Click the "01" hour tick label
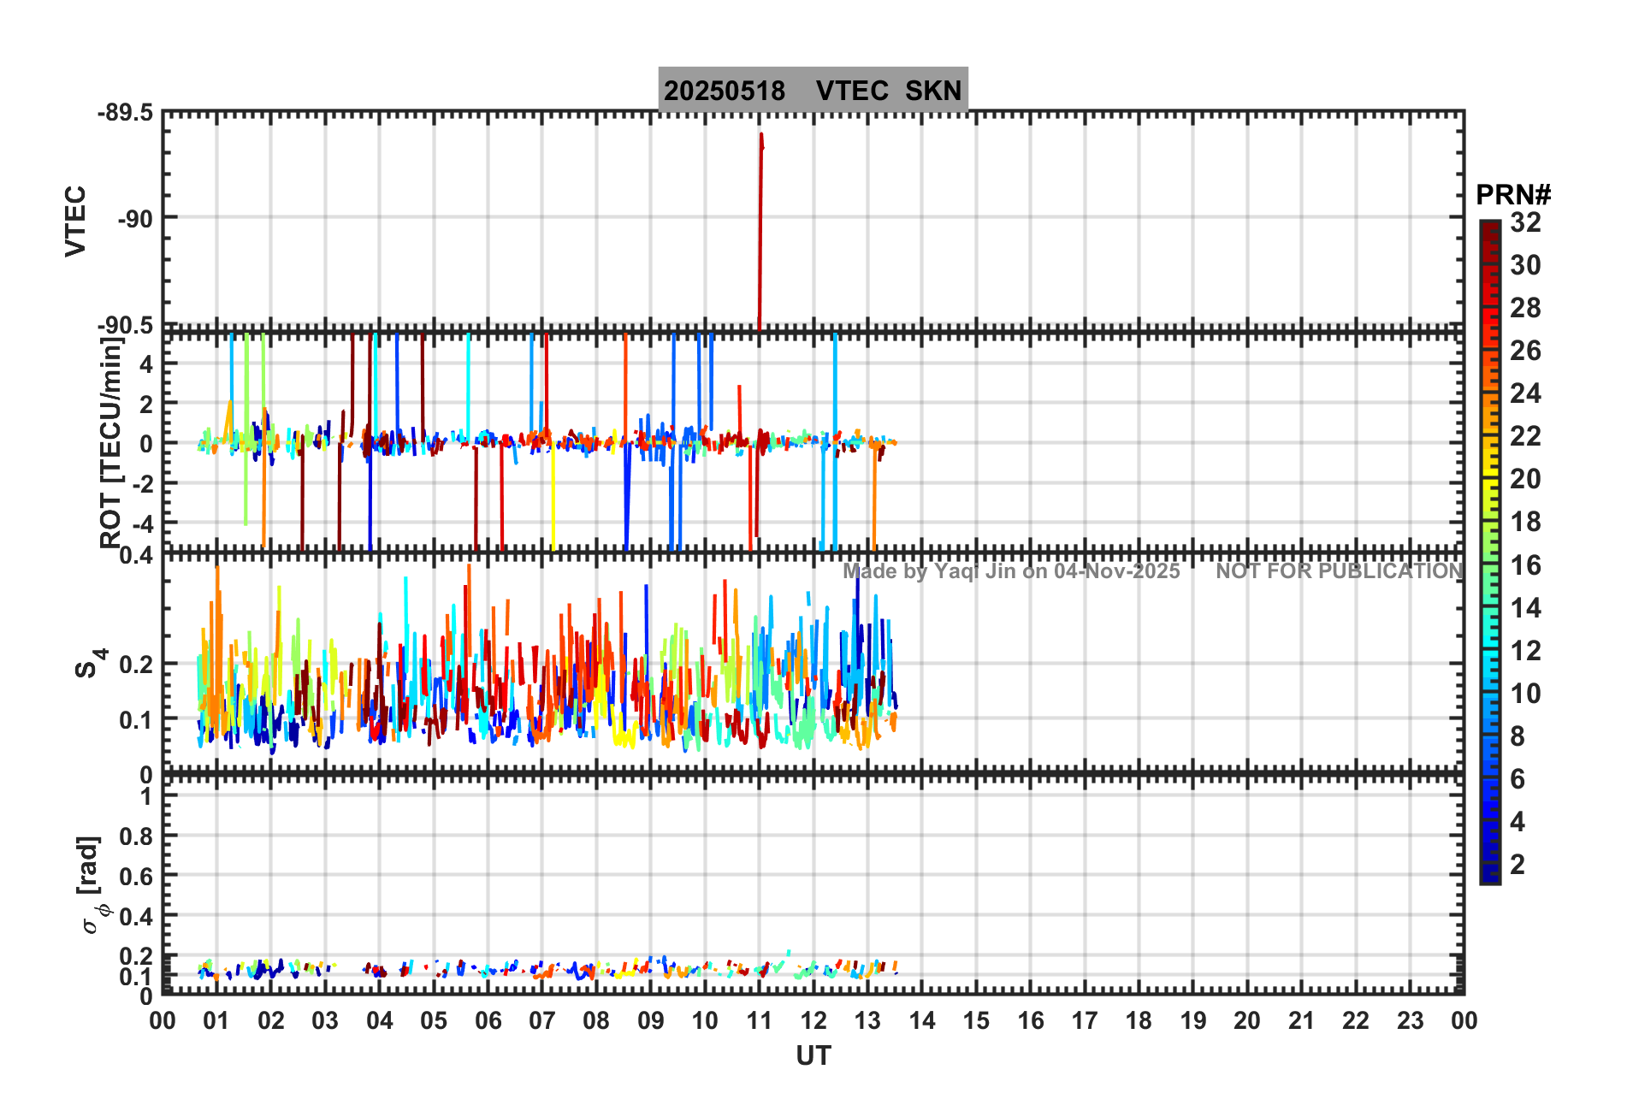 click(x=216, y=1020)
